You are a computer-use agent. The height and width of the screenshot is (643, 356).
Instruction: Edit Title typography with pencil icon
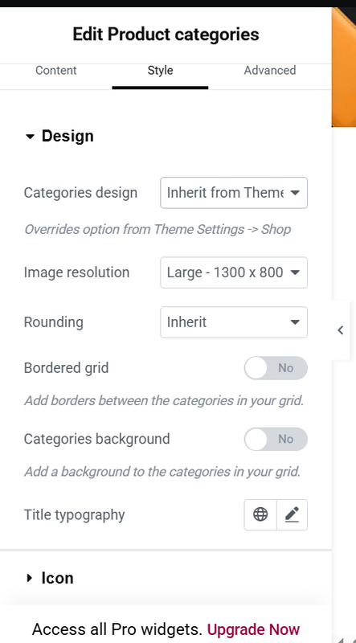click(292, 514)
